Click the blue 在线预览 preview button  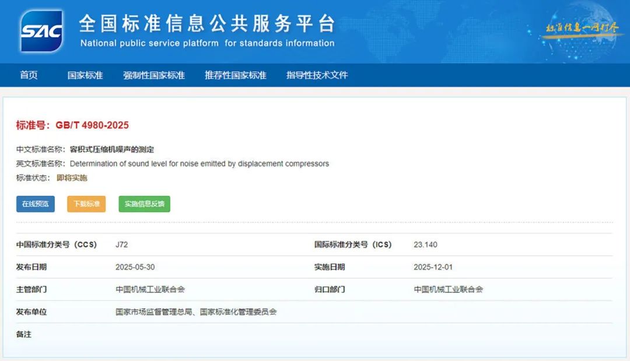click(x=35, y=204)
